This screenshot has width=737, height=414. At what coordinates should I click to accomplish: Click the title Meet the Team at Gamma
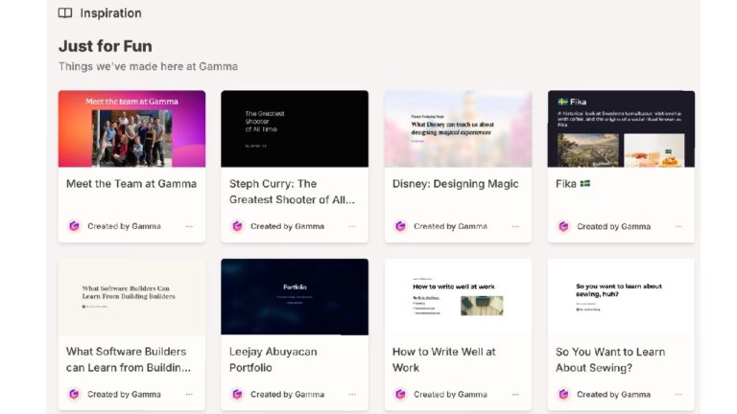(x=131, y=184)
